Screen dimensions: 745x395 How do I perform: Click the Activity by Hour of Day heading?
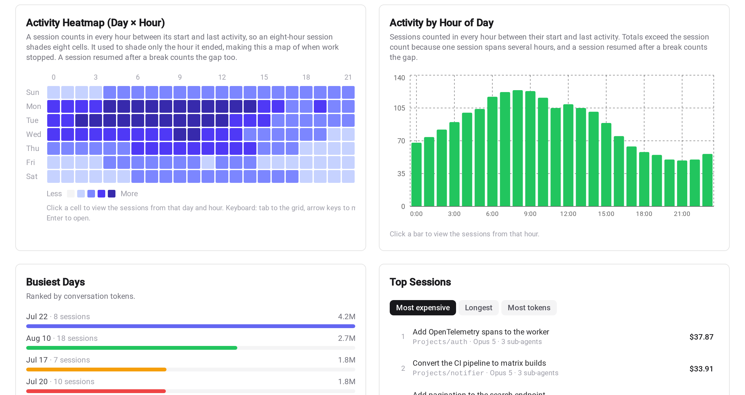[441, 23]
